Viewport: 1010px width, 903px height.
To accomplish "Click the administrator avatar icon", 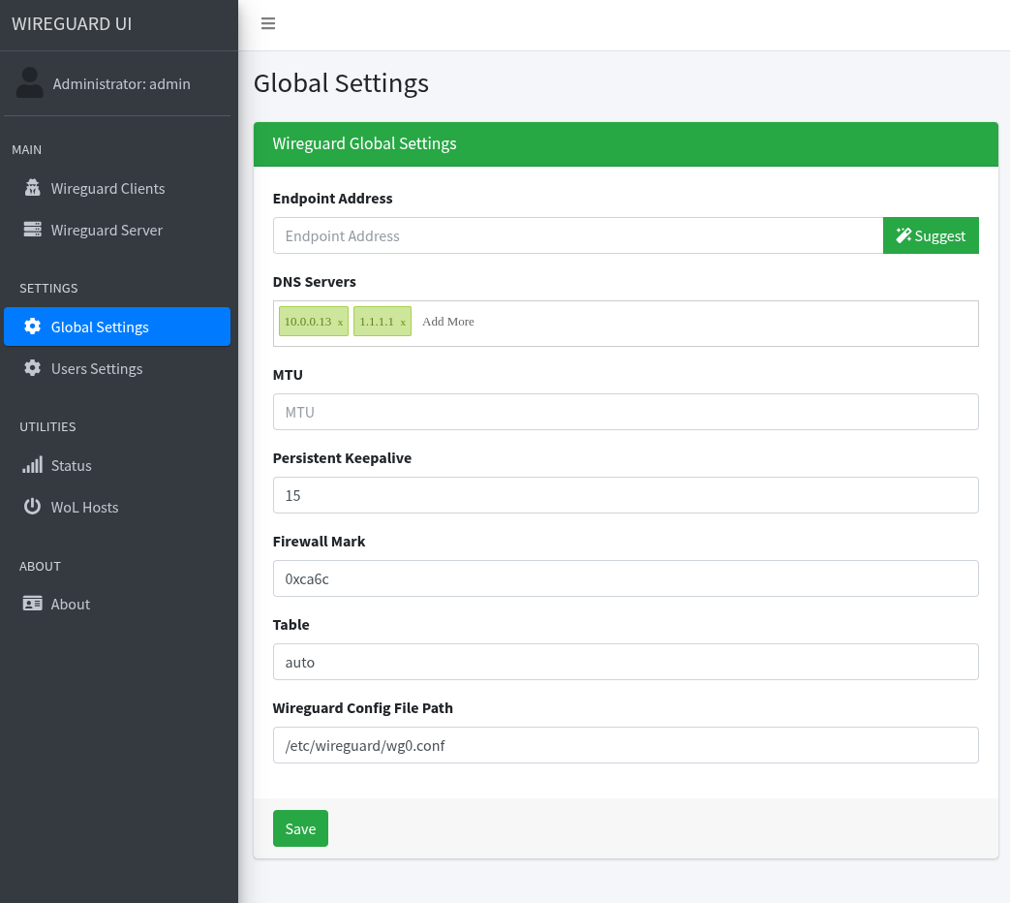I will [30, 82].
